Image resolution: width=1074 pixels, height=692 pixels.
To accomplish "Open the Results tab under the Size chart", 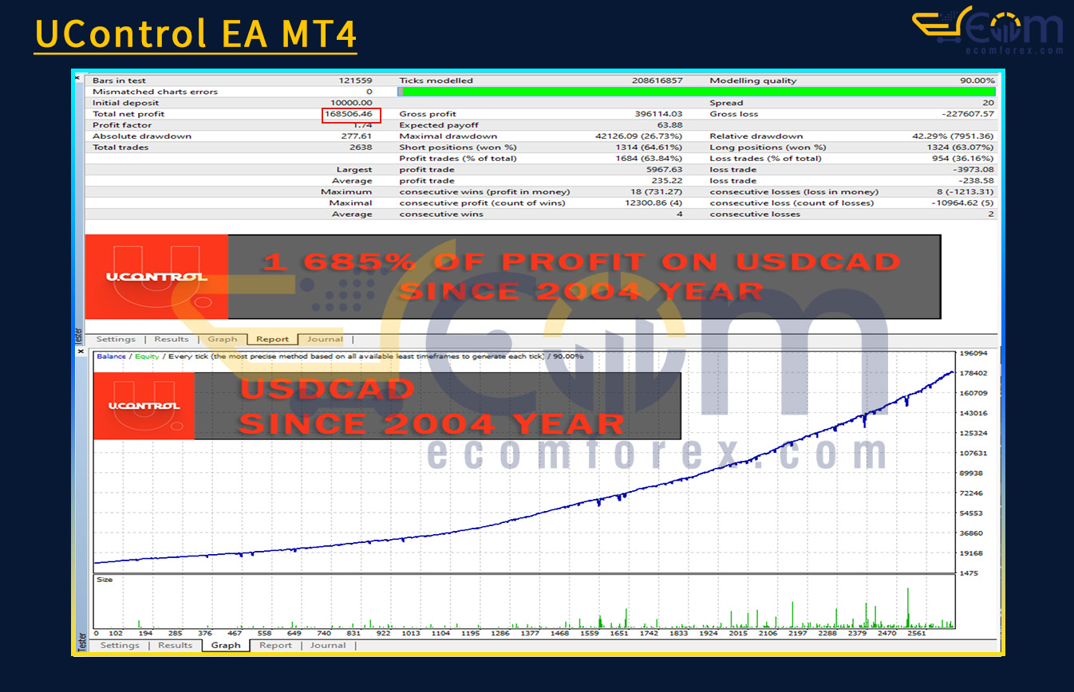I will tap(175, 646).
